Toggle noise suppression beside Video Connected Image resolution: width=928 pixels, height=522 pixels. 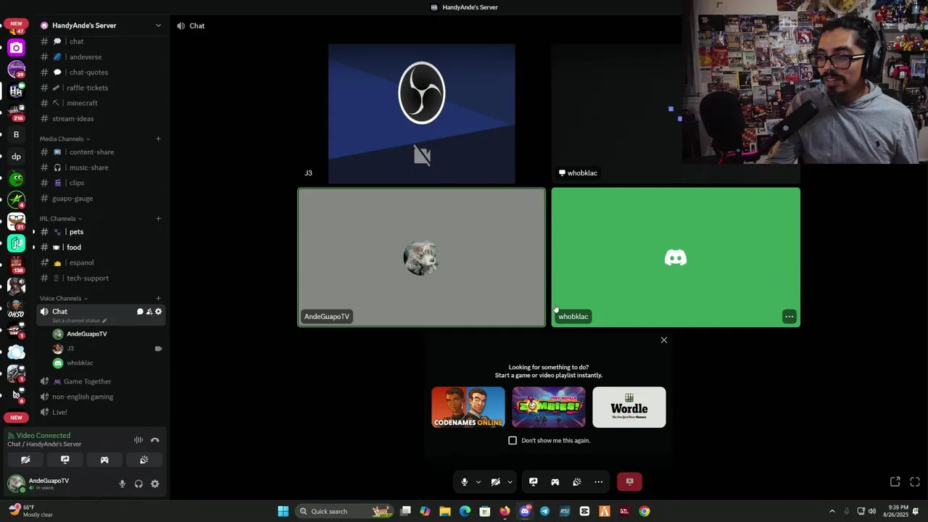(x=138, y=440)
